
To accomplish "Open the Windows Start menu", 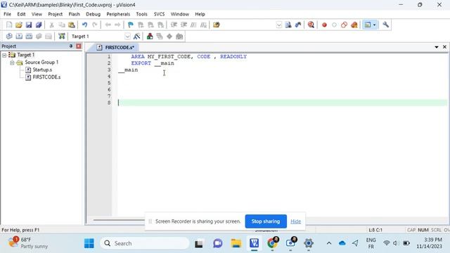I will 89,243.
